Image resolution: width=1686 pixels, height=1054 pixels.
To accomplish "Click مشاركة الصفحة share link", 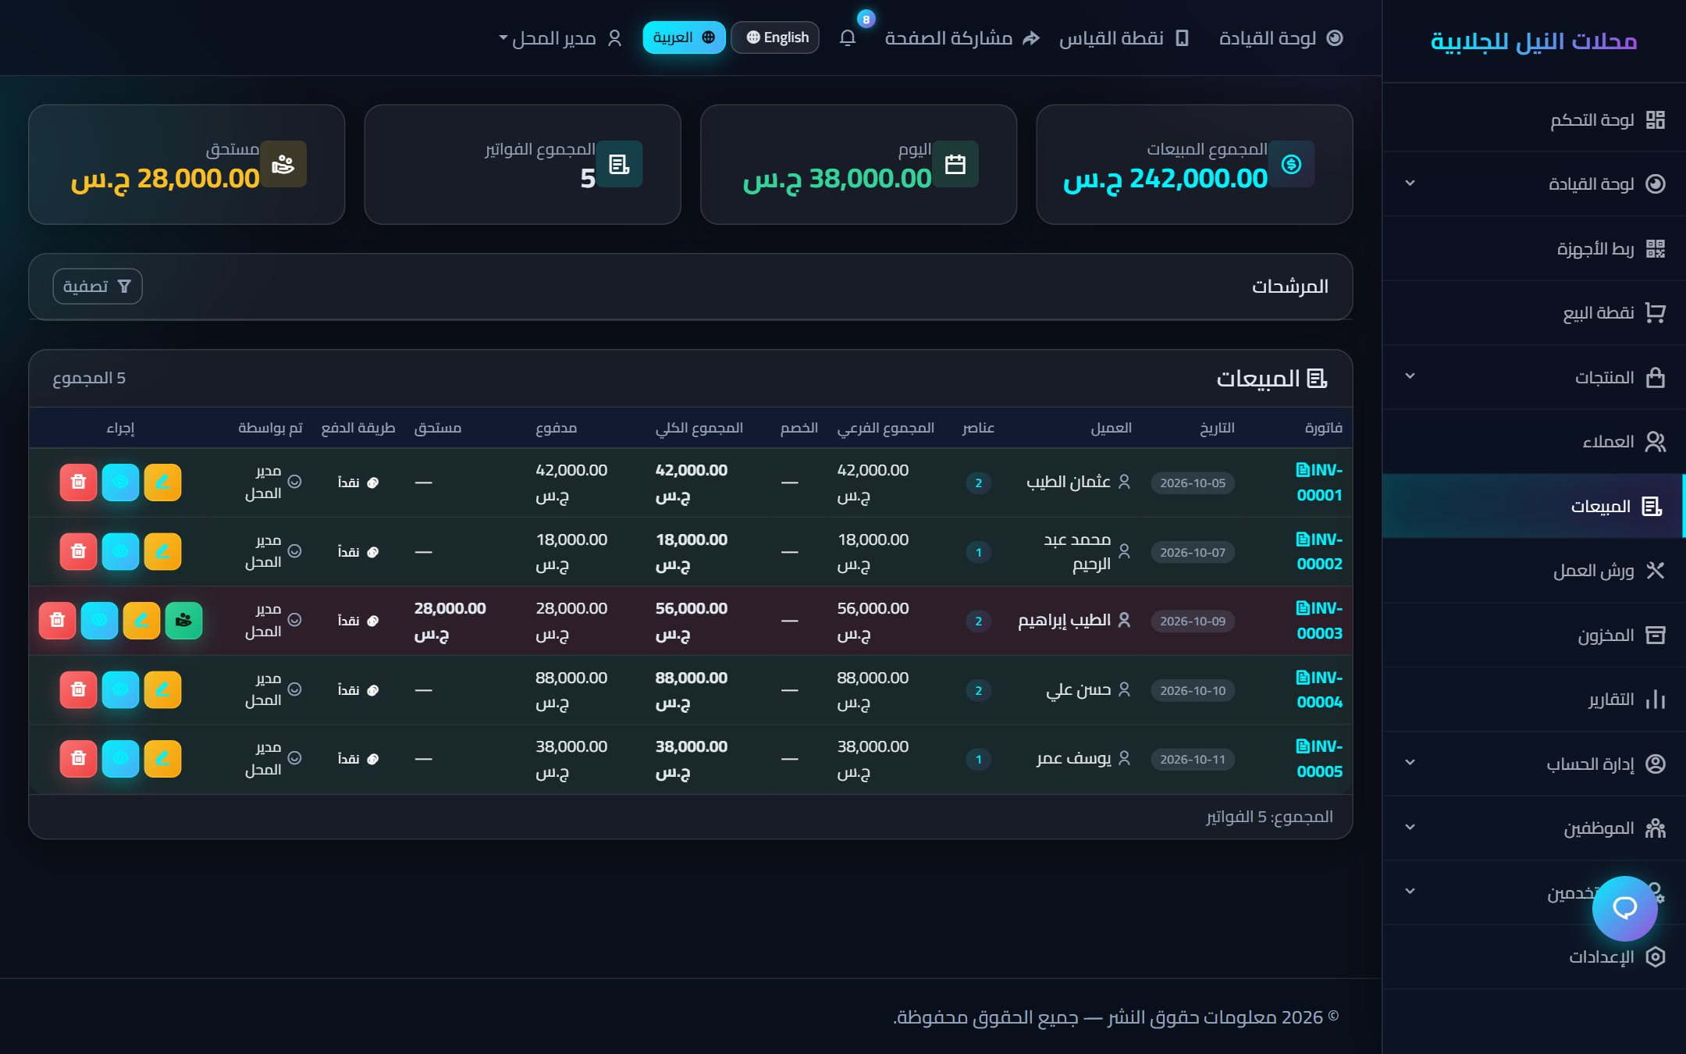I will coord(962,38).
